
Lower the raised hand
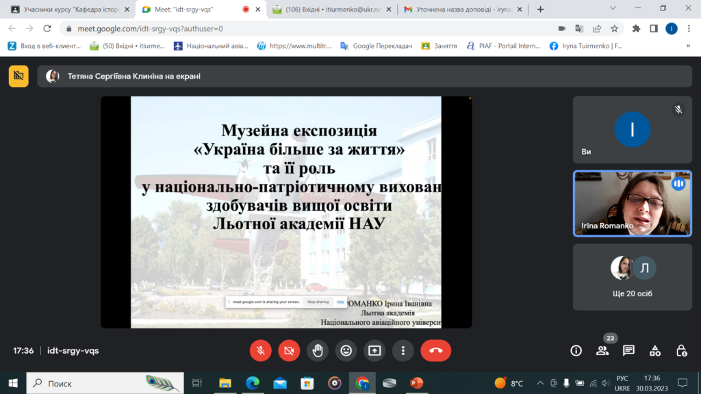pyautogui.click(x=318, y=350)
